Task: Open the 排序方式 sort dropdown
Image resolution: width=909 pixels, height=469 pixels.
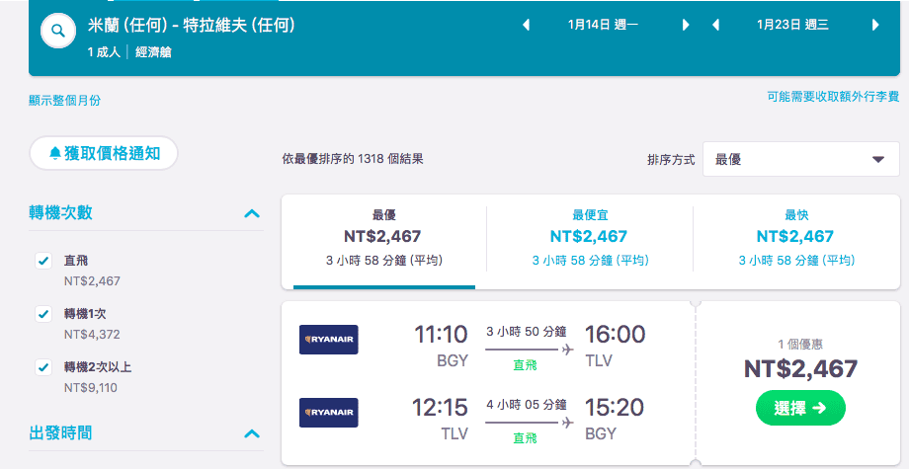Action: click(801, 159)
